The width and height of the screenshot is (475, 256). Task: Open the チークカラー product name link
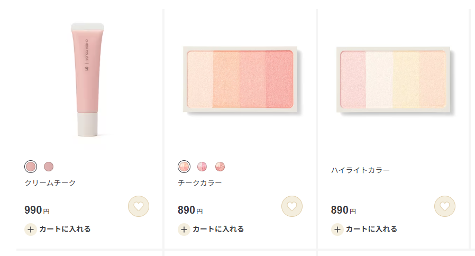point(200,183)
